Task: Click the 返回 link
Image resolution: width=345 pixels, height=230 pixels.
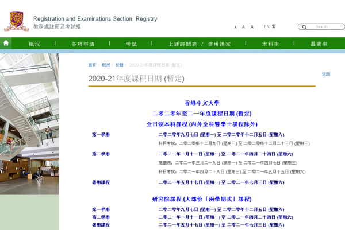Action: coord(326,74)
